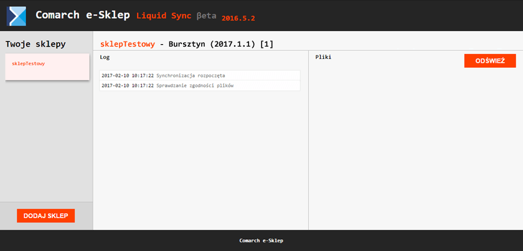Open the sklepTestowy store card

[47, 66]
